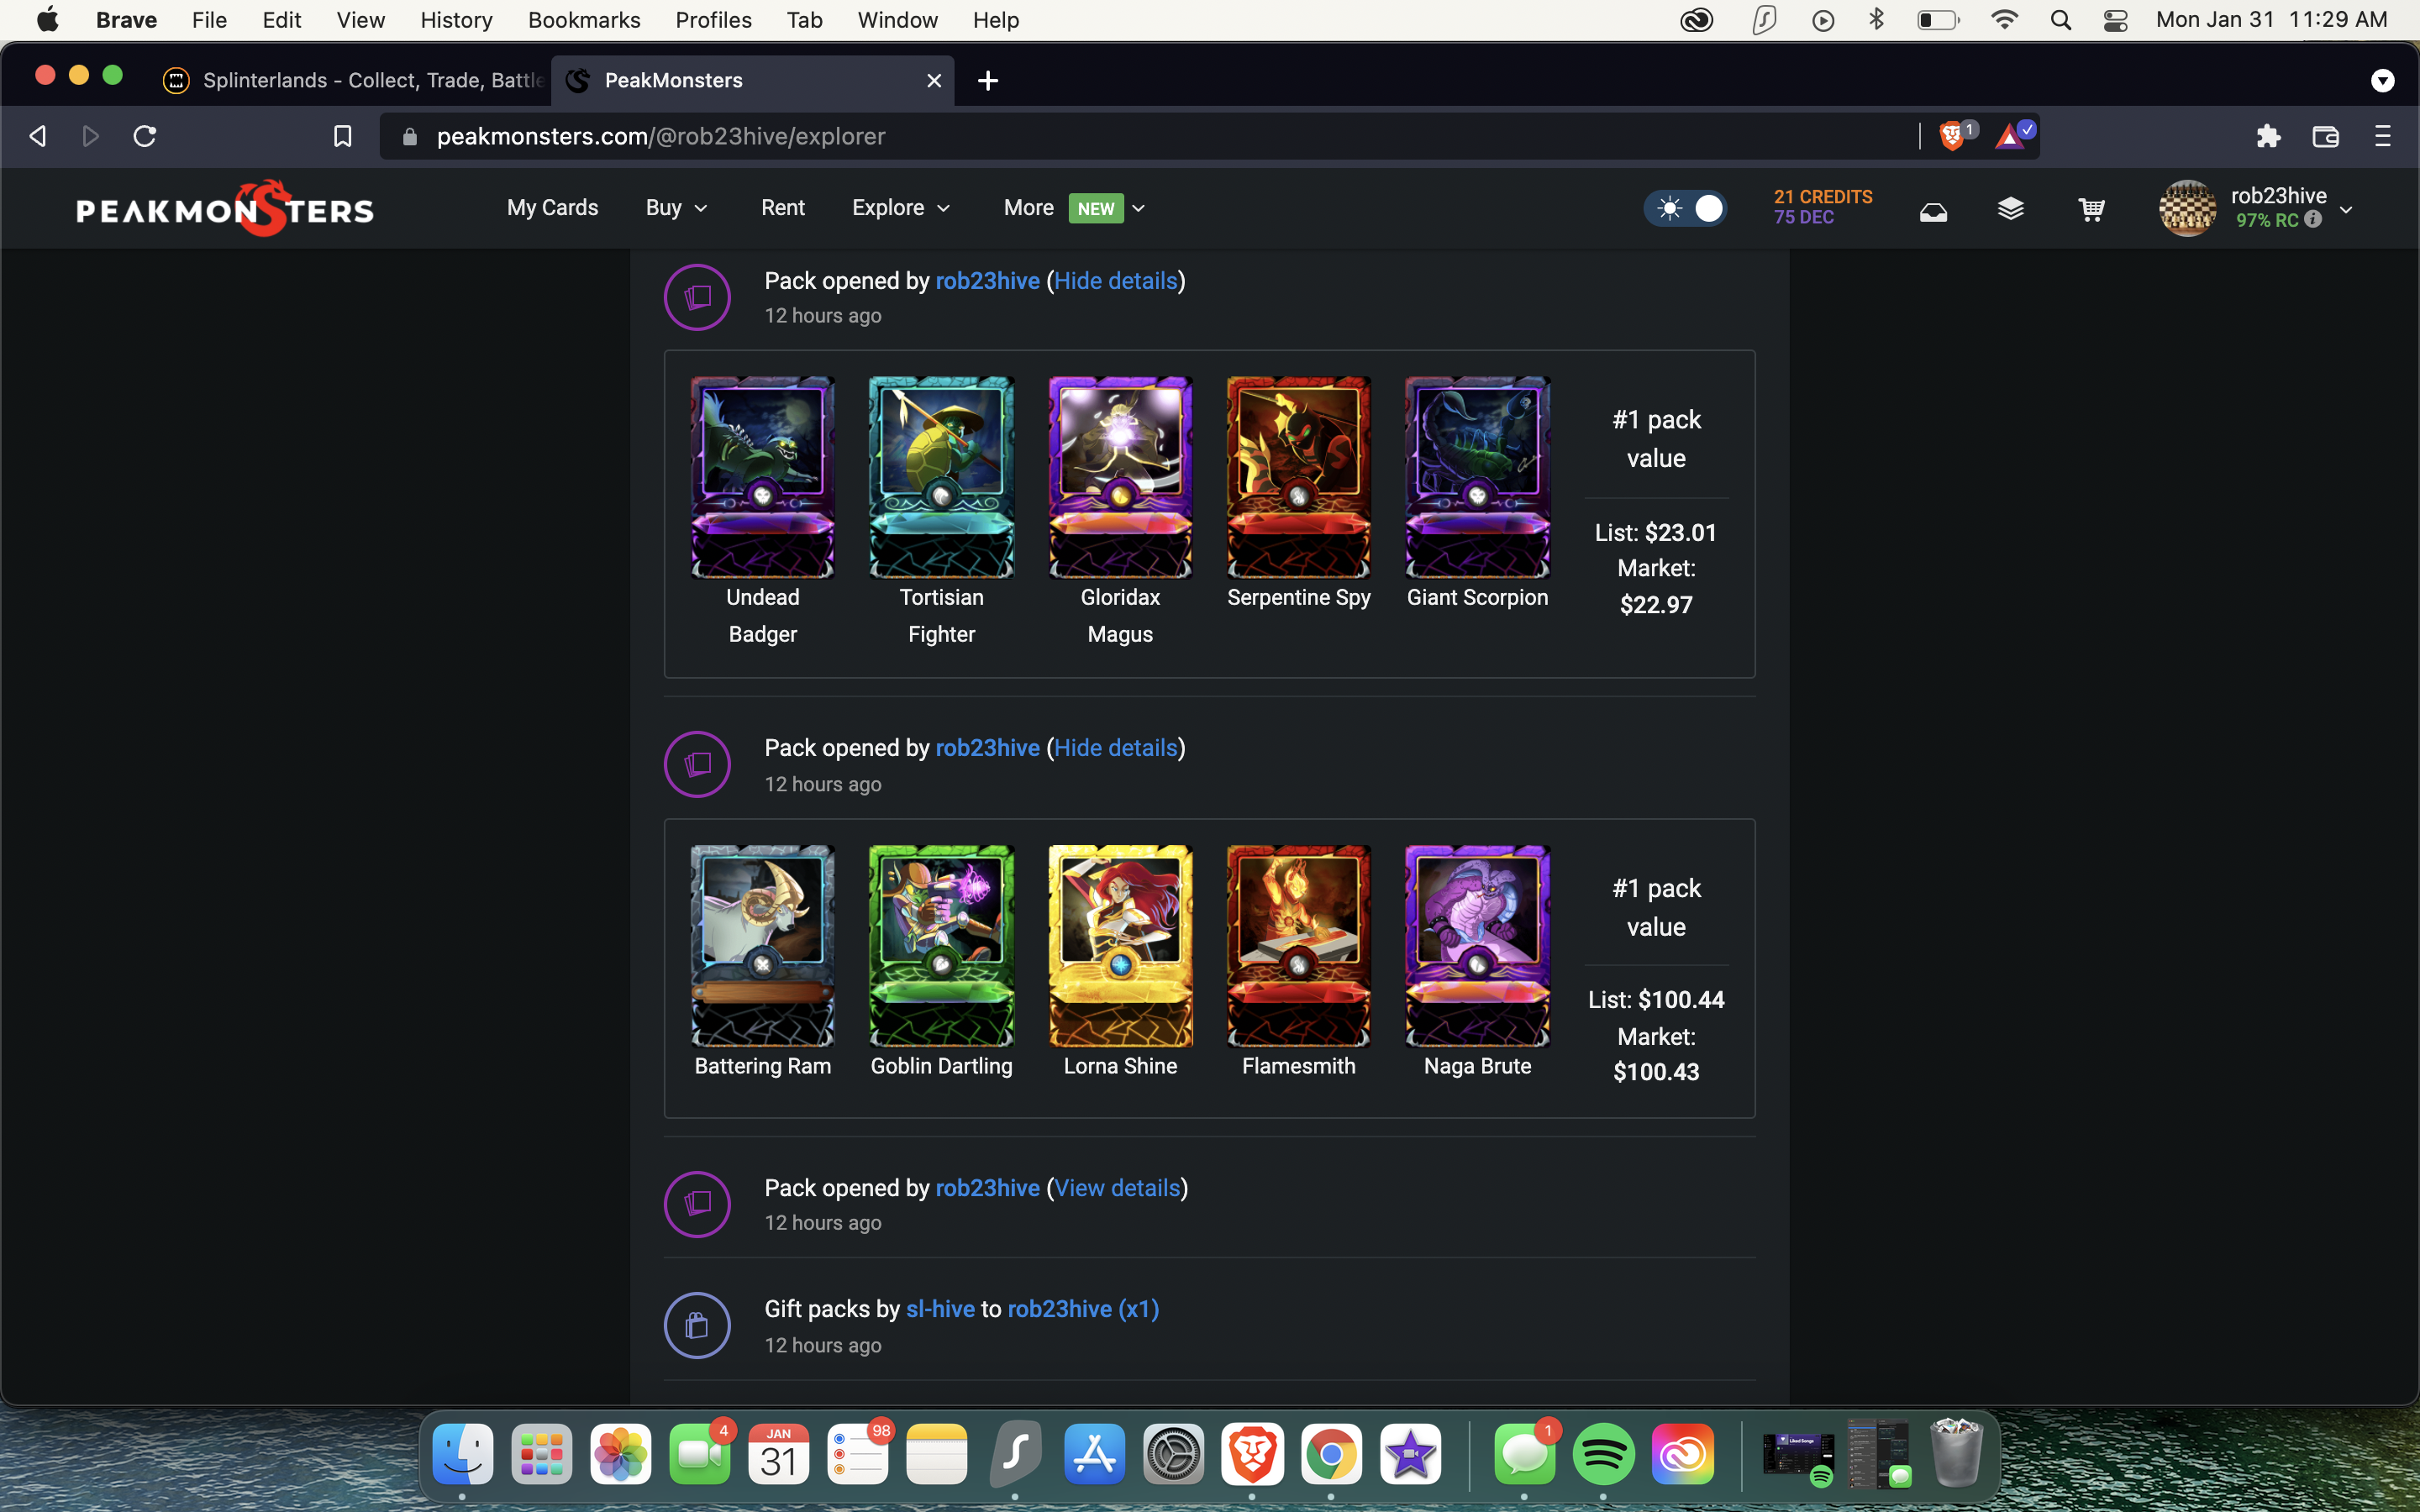Open the Bookmarks menu in the menu bar
2420x1512 pixels.
coord(584,20)
